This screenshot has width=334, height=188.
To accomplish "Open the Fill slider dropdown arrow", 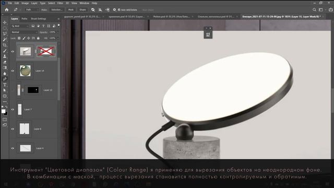I will tap(58, 38).
